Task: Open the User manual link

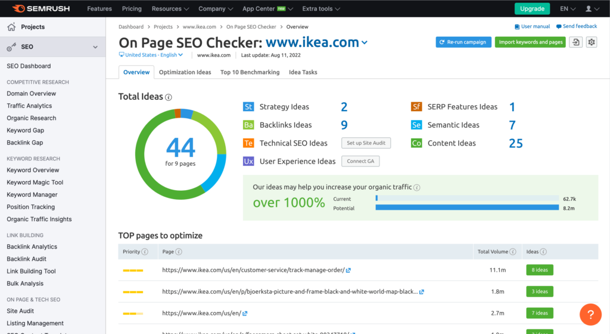Action: 532,26
